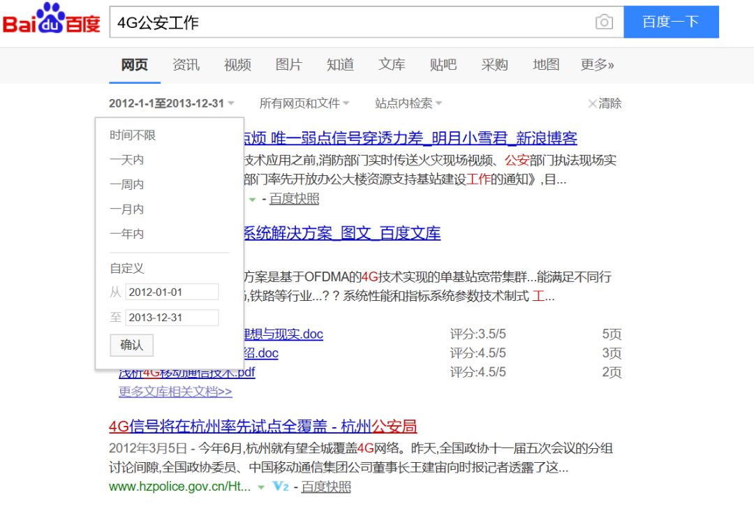
Task: Expand the 2012-1-1至2013-12-31 time filter
Action: [x=171, y=103]
